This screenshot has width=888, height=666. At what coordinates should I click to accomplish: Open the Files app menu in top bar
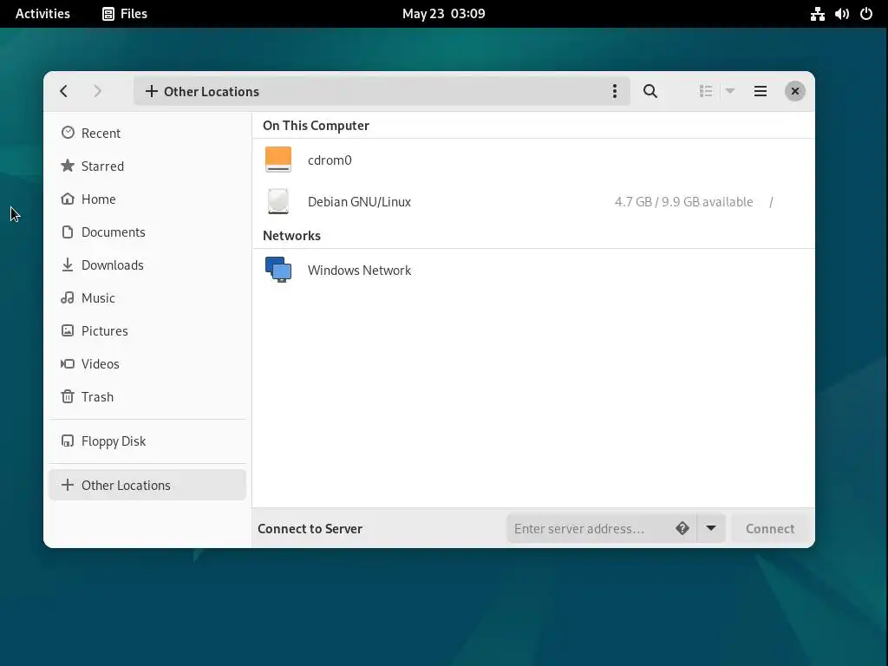click(125, 14)
